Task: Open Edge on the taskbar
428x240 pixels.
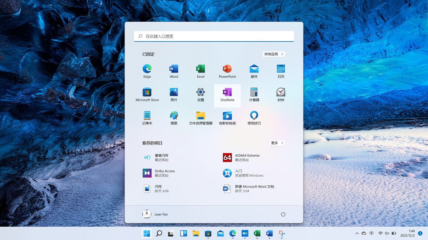Action: 232,233
